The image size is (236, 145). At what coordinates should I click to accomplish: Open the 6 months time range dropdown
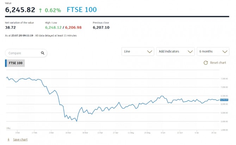point(213,52)
